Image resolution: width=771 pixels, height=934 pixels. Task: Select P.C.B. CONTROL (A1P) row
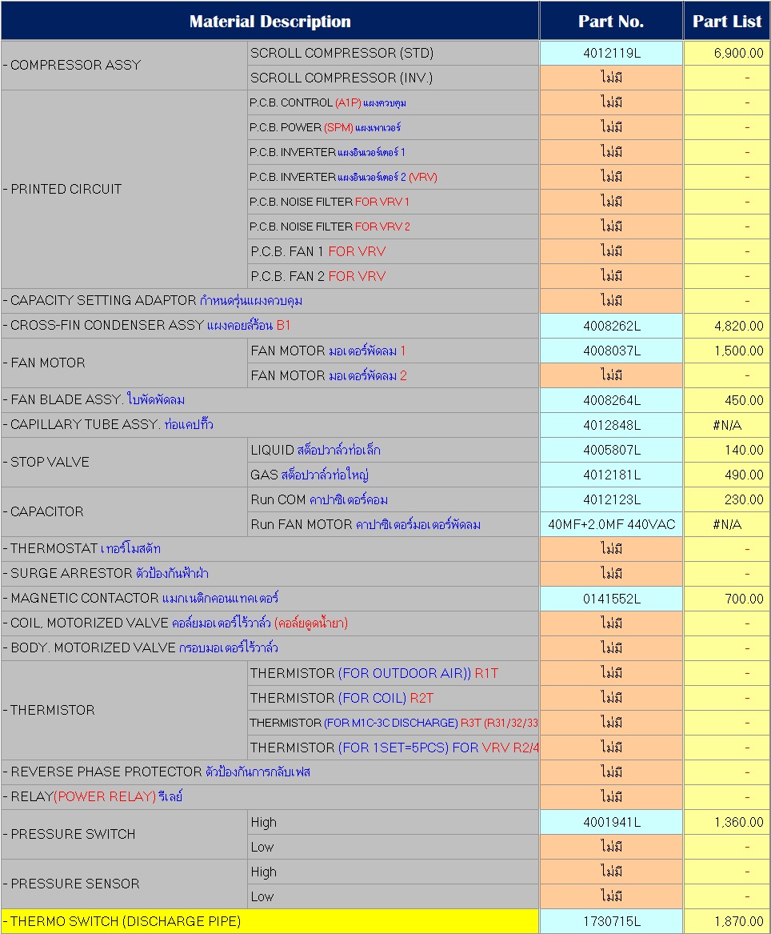393,103
